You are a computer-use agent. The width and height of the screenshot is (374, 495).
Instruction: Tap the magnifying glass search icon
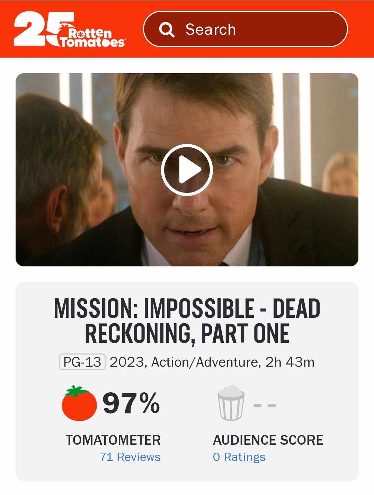(167, 29)
